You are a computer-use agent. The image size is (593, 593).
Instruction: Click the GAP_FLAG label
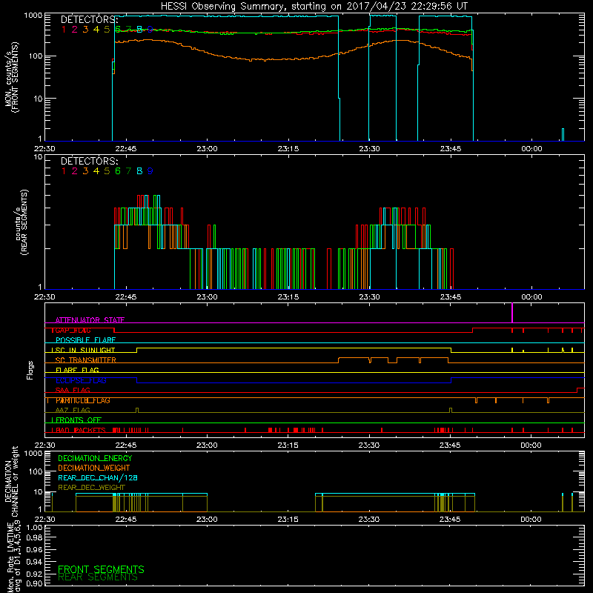pyautogui.click(x=73, y=330)
